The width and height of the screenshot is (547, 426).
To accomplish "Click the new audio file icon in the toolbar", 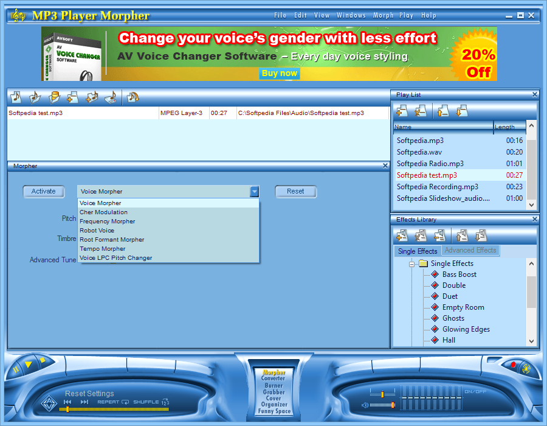I will tap(16, 97).
